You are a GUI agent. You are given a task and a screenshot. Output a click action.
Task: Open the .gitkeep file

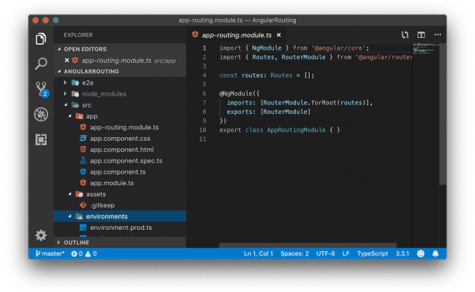102,205
